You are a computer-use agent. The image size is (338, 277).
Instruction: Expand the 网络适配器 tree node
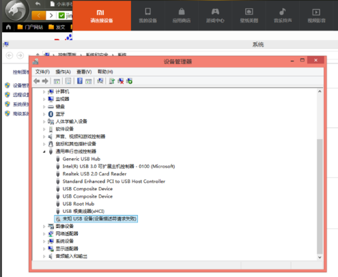click(44, 233)
